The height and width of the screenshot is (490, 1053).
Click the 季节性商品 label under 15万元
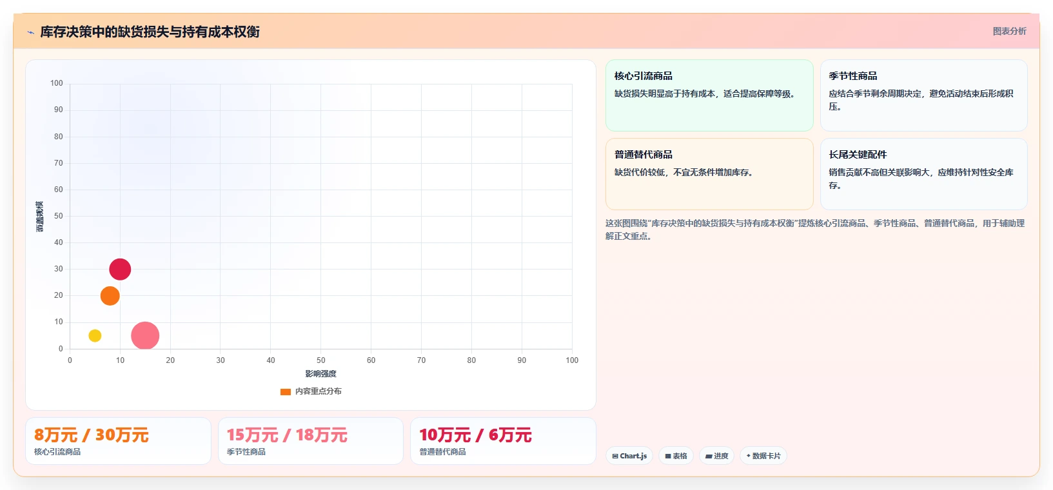[x=246, y=452]
